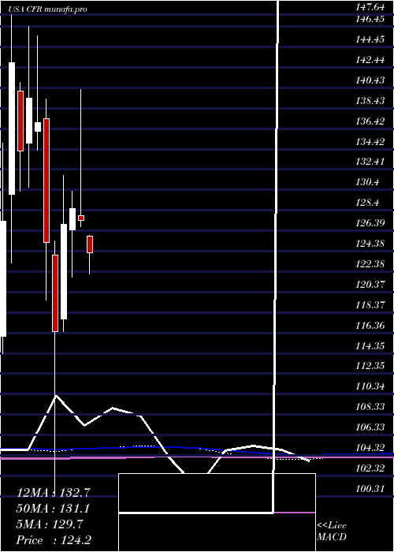Screen dimensions: 394x552
Task: Click the 136.42 price axis label
Action: tap(370, 121)
